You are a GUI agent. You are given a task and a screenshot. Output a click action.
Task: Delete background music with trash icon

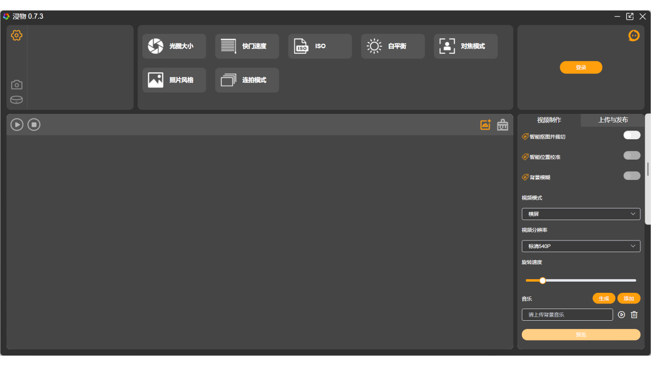(x=634, y=315)
